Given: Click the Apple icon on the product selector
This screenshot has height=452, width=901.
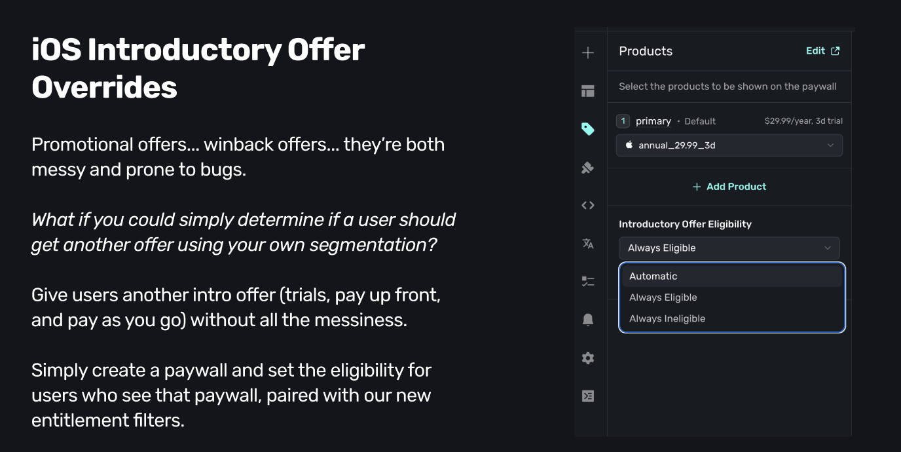Looking at the screenshot, I should coord(630,145).
